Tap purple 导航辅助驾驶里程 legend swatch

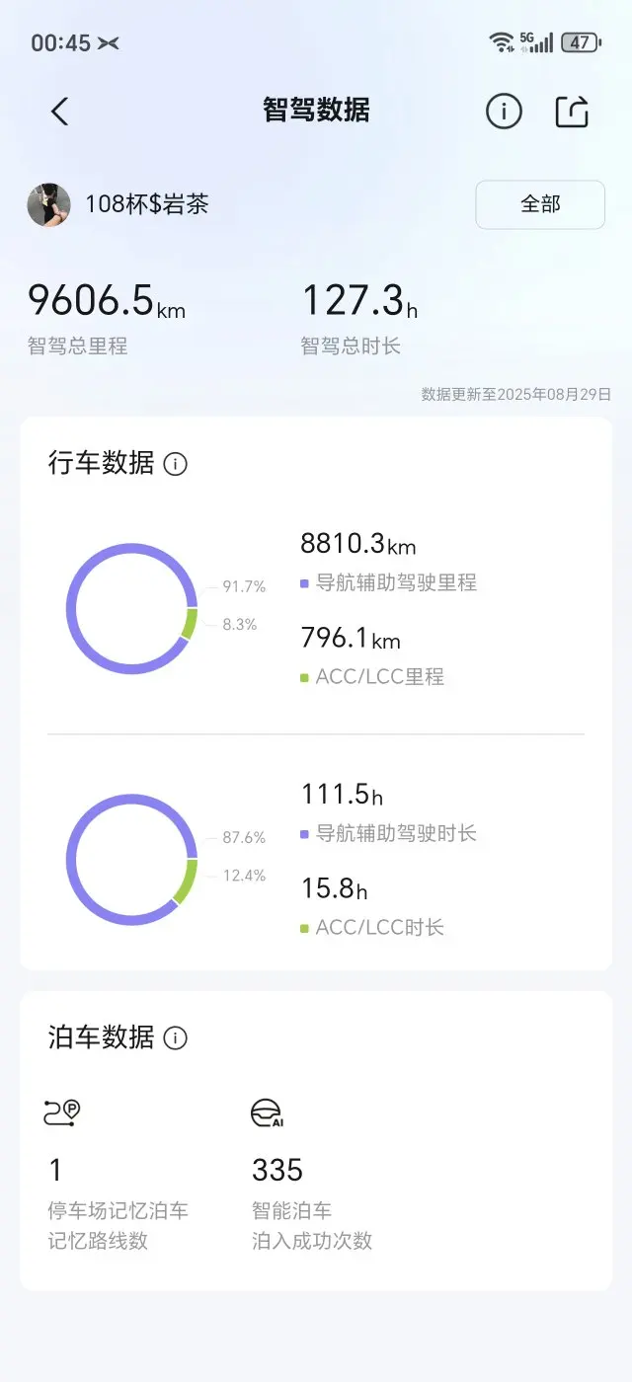point(305,583)
